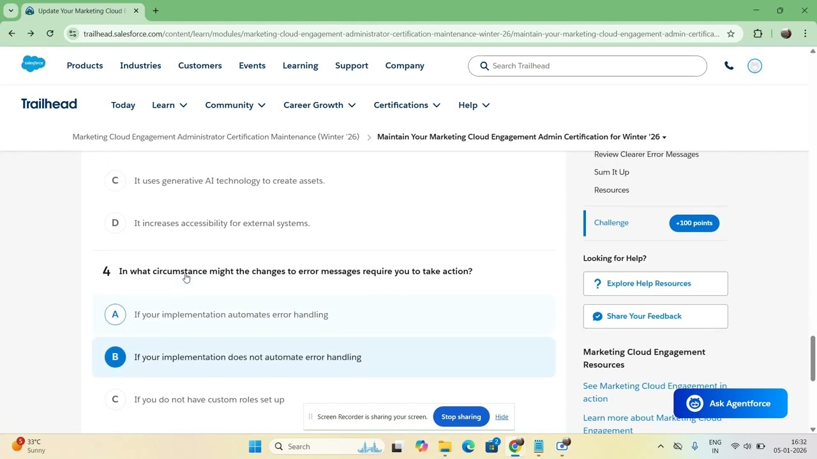Reload the page with refresh icon
Screen dimensions: 817x459
coord(50,34)
